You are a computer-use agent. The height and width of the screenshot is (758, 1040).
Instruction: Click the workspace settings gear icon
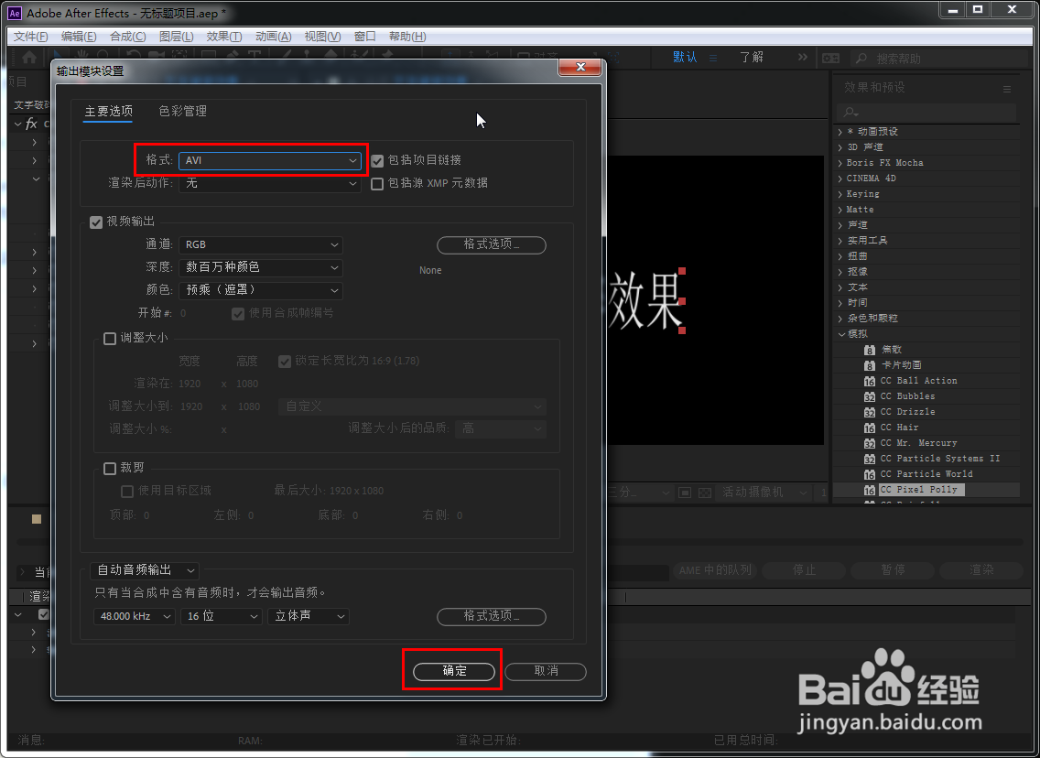coord(830,57)
